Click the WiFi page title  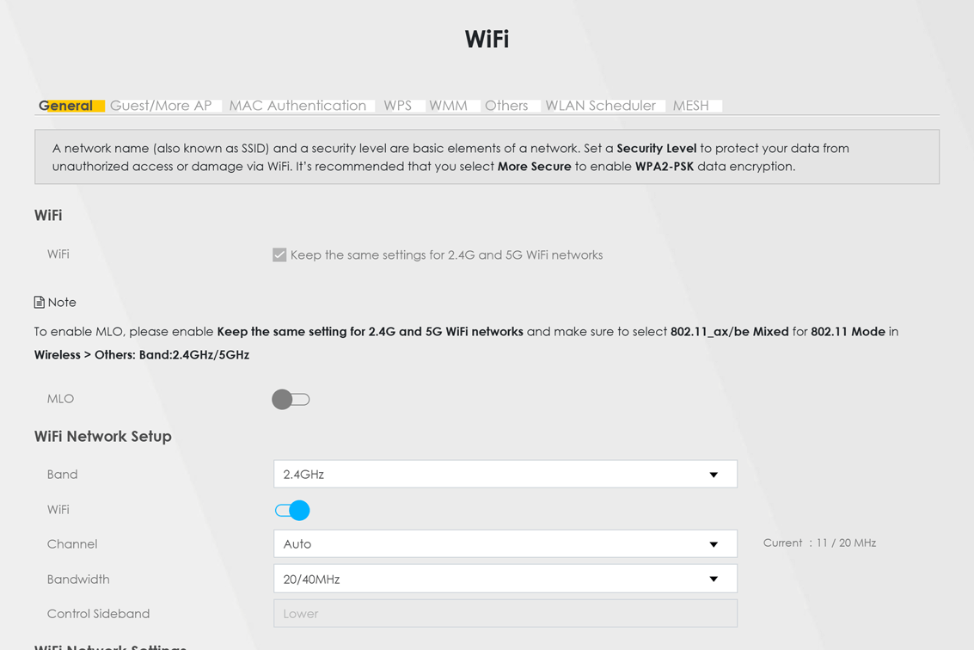pos(487,40)
